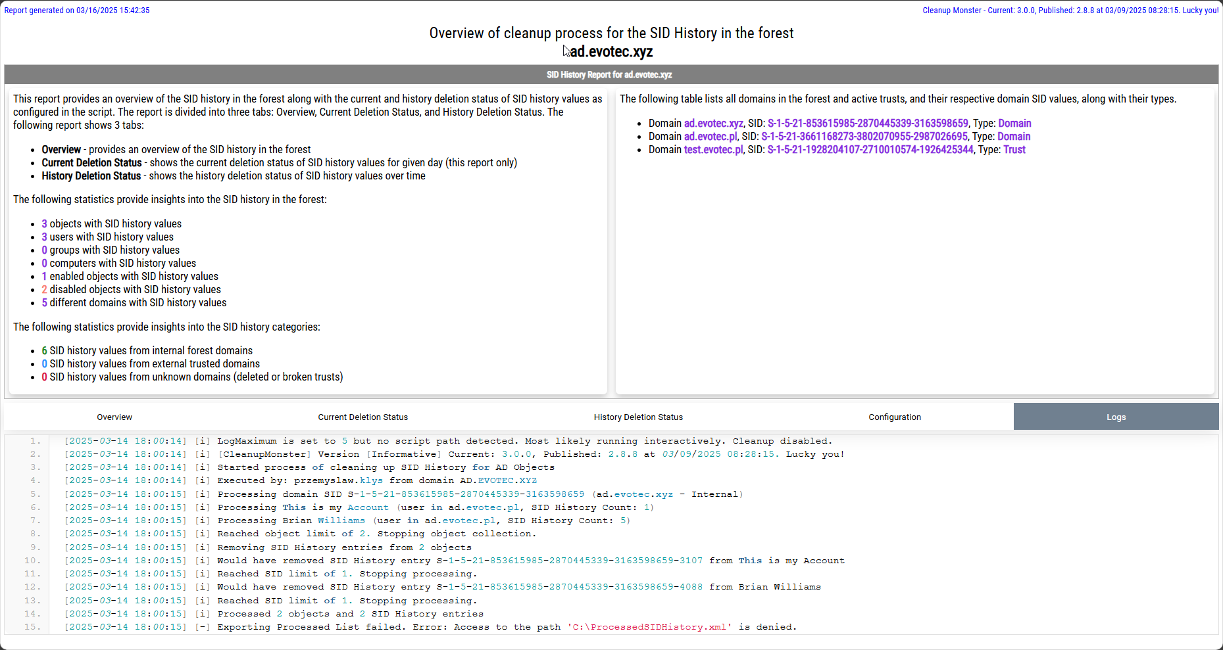Click the SID History Report section header bar
This screenshot has height=650, width=1223.
coord(611,75)
